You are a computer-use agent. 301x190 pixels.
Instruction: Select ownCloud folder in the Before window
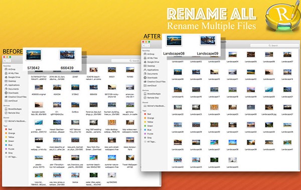point(11,100)
